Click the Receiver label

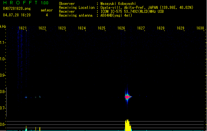click(67, 11)
